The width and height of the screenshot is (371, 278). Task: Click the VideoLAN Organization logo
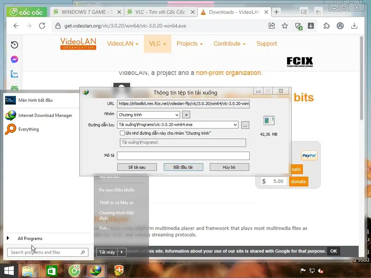tap(78, 44)
